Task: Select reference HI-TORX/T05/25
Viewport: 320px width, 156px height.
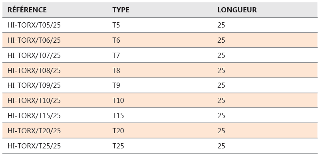Action: (x=34, y=25)
